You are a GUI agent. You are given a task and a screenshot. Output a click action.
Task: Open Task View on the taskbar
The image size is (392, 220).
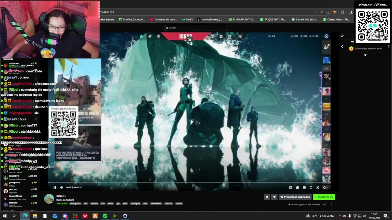(x=14, y=216)
